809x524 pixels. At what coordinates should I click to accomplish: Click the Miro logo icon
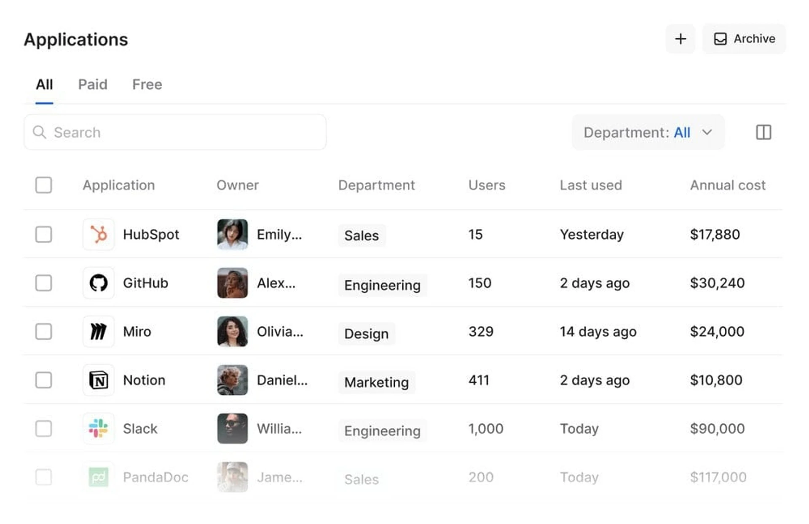pyautogui.click(x=99, y=332)
